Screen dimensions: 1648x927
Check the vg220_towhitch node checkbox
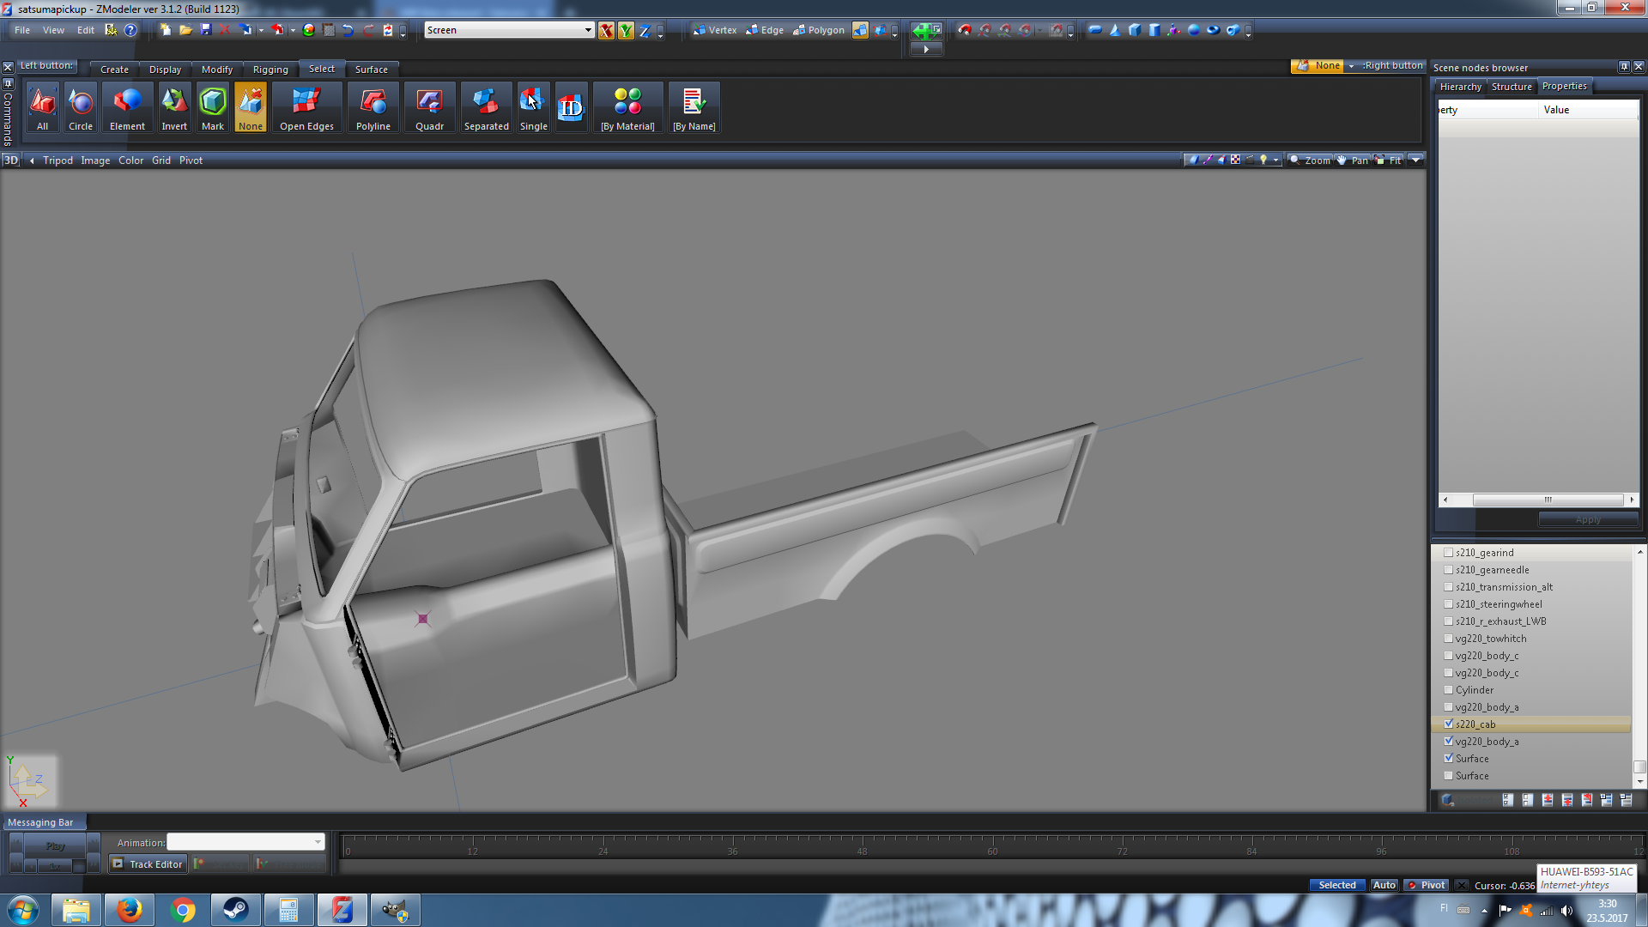pyautogui.click(x=1449, y=638)
